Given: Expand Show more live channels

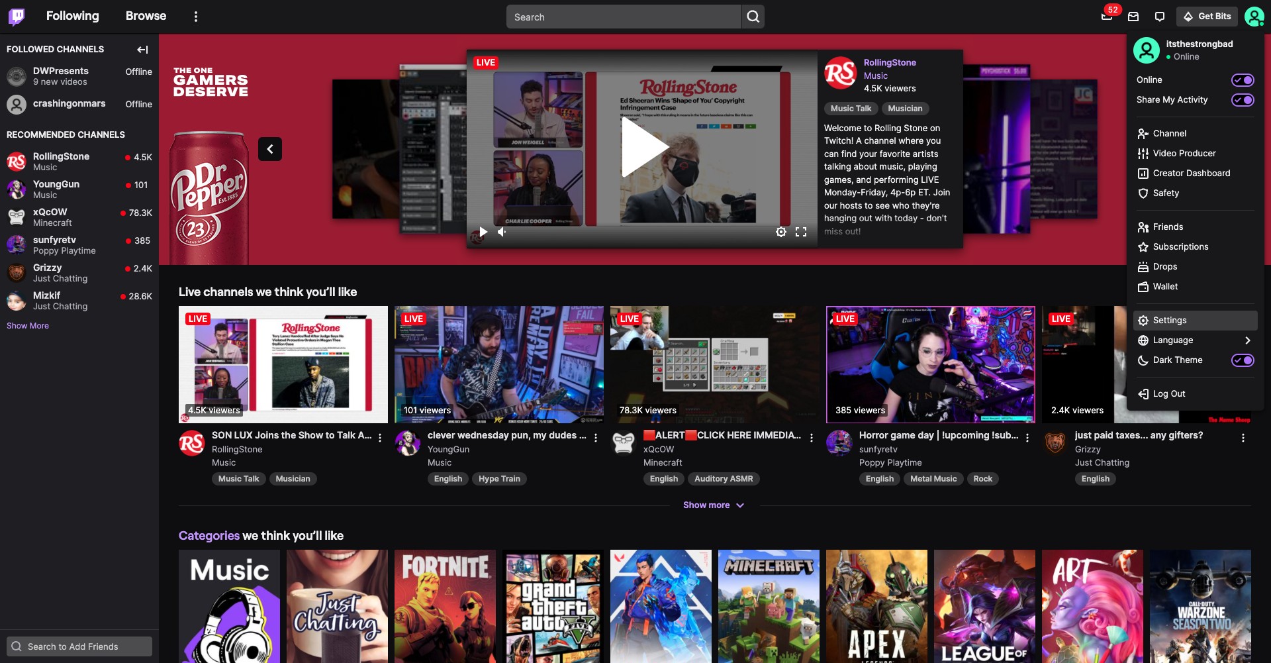Looking at the screenshot, I should [714, 505].
